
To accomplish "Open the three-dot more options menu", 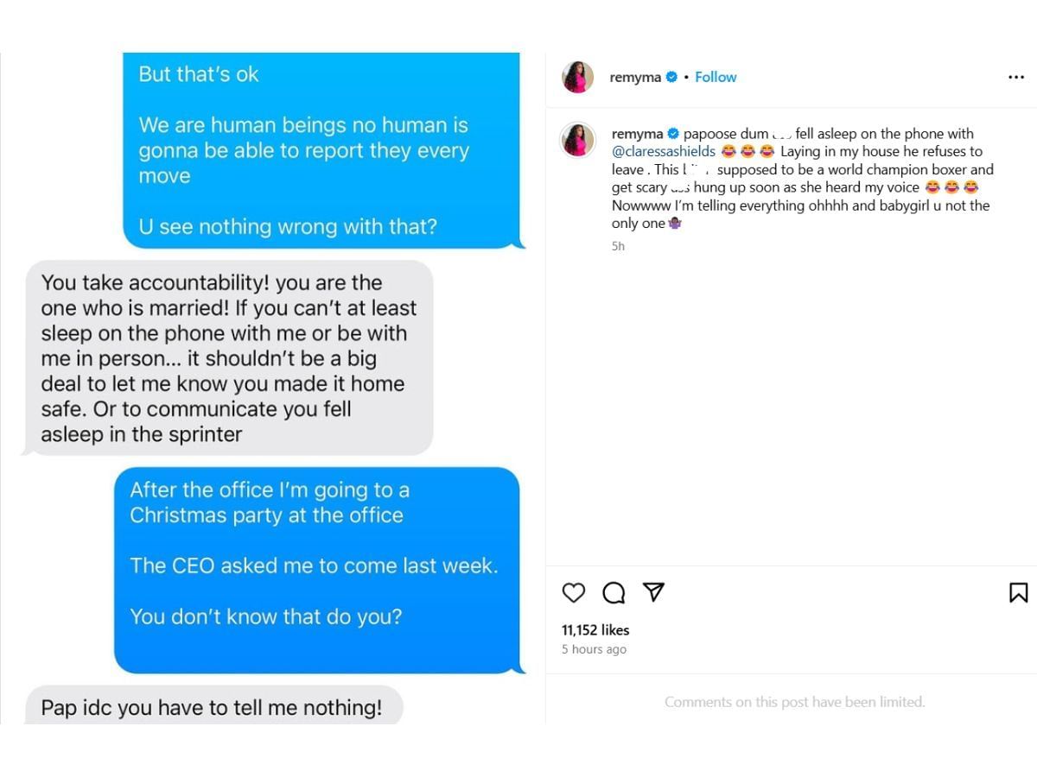I will pos(1015,77).
